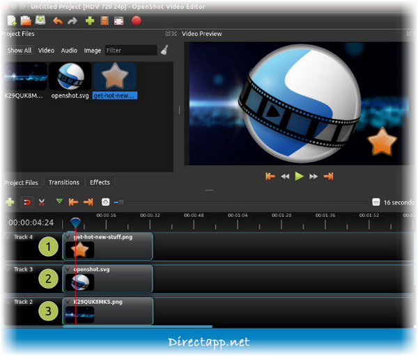Select the get-hot-new star thumbnail
The height and width of the screenshot is (356, 418).
(x=115, y=76)
